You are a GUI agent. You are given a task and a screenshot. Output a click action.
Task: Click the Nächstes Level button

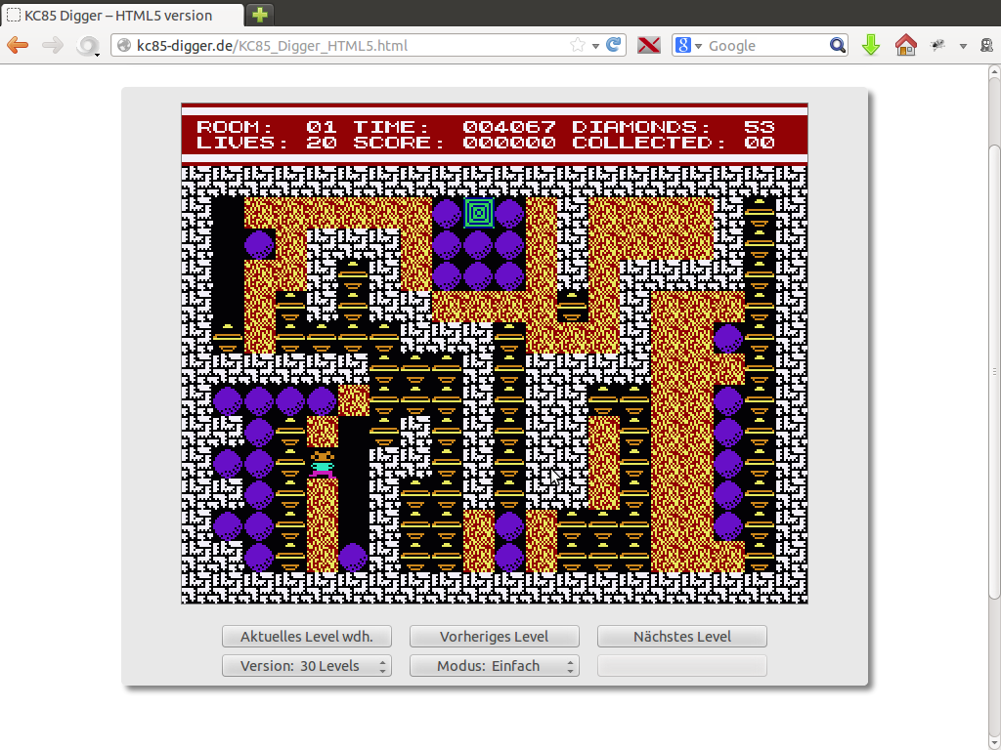[x=681, y=637]
